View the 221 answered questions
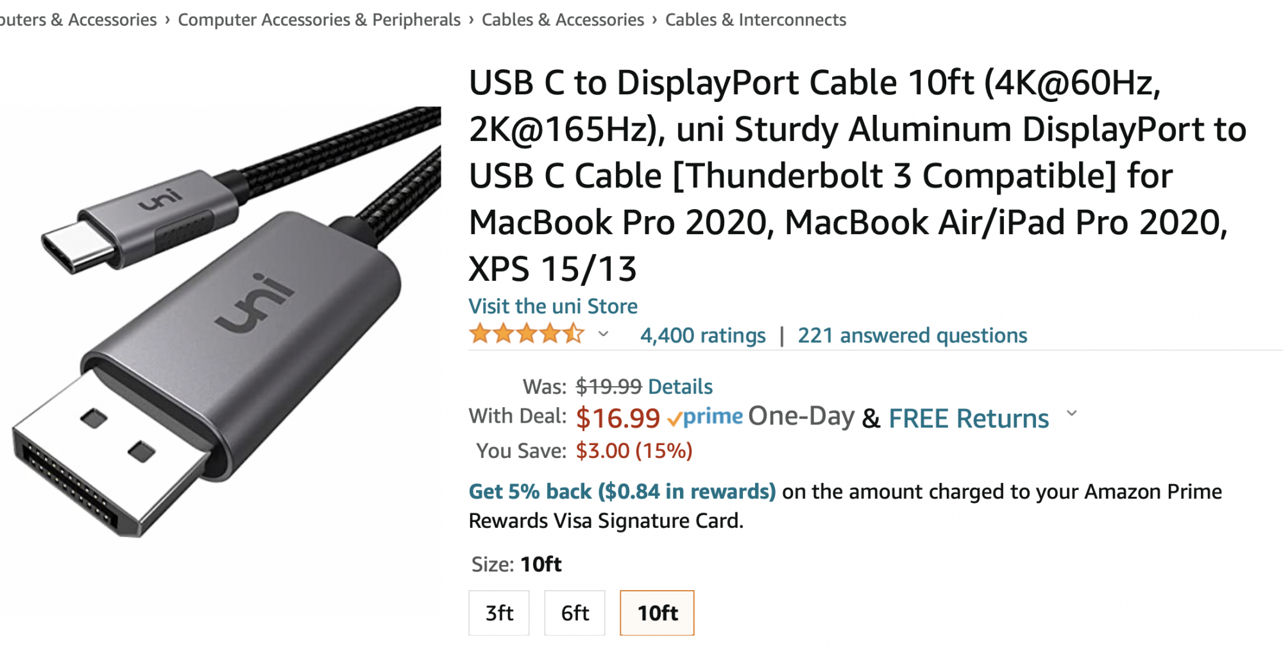1283x649 pixels. (912, 335)
